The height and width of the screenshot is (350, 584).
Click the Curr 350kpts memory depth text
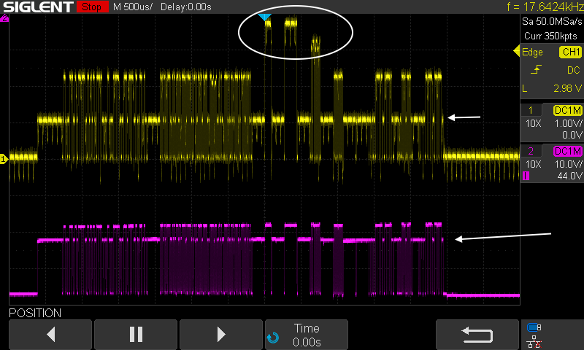pyautogui.click(x=550, y=36)
